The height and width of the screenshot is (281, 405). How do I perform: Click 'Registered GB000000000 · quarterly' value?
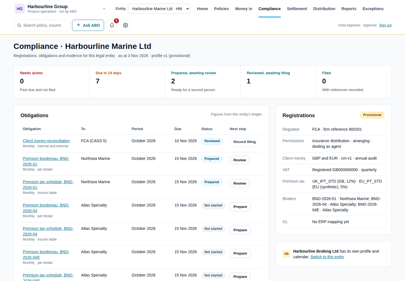click(344, 170)
